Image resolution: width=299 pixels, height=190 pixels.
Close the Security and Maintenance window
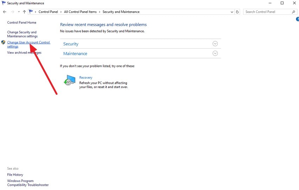tap(294, 3)
